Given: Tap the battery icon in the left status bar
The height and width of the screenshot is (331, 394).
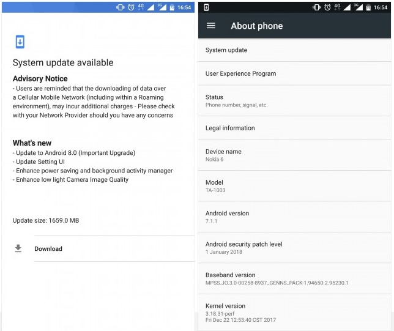Looking at the screenshot, I should (172, 7).
